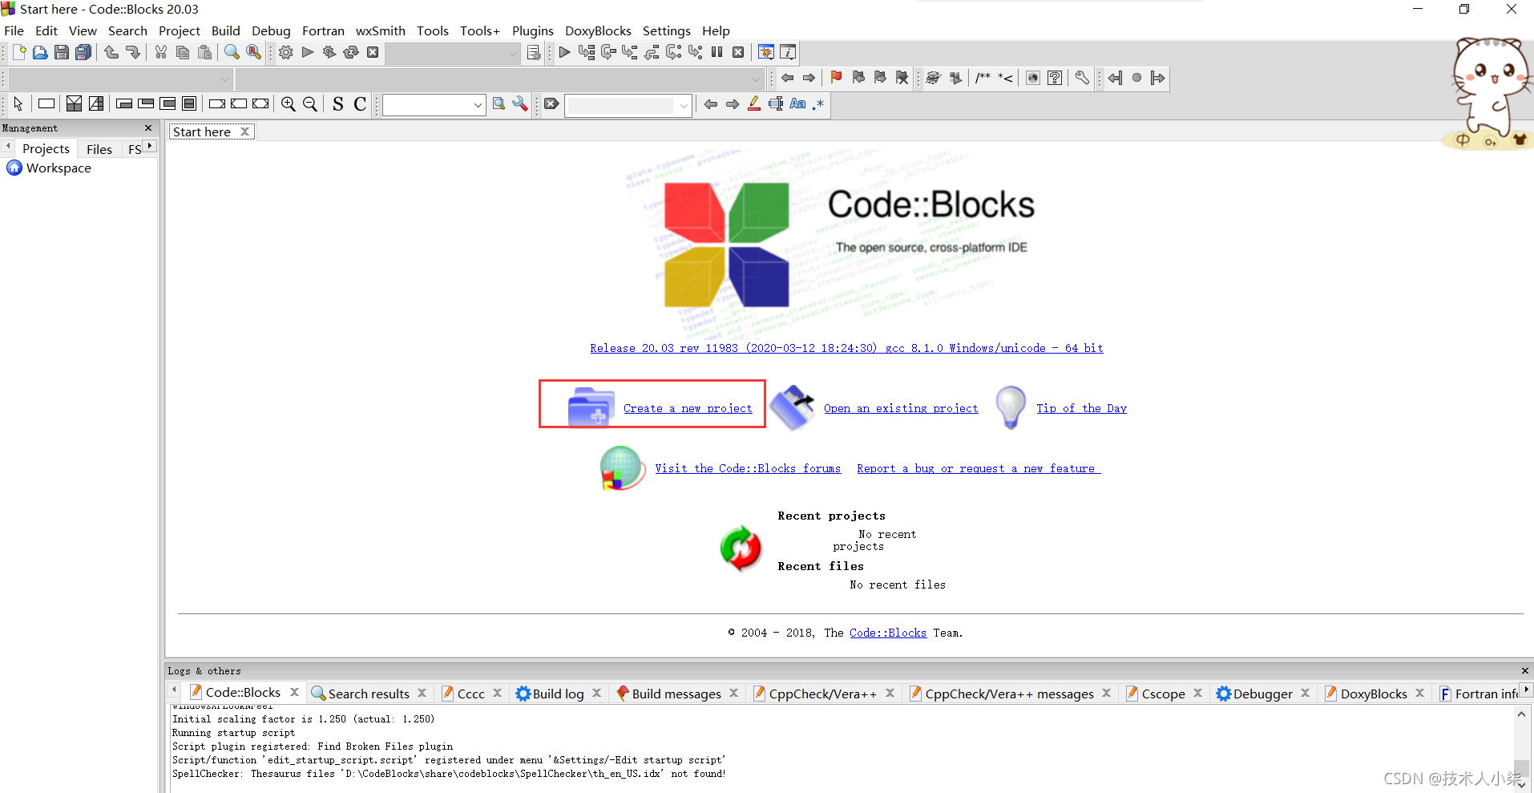Toggle the C comment icon

pos(360,104)
